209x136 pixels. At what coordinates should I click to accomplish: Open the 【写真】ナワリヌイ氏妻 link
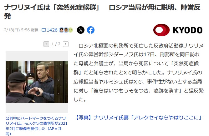tap(138, 118)
